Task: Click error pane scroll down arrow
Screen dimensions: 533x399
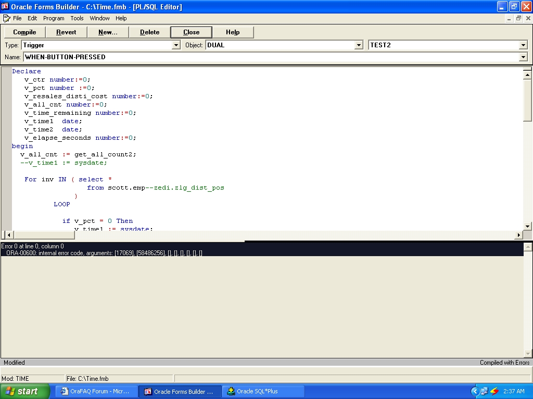Action: pyautogui.click(x=528, y=353)
